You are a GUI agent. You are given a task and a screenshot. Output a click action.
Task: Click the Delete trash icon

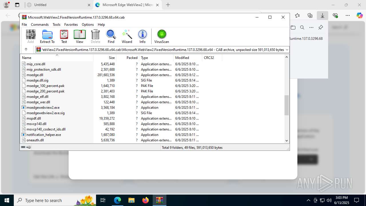pyautogui.click(x=96, y=36)
